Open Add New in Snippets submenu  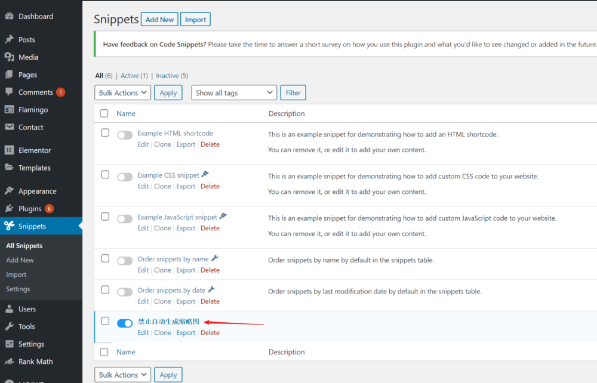[x=20, y=260]
